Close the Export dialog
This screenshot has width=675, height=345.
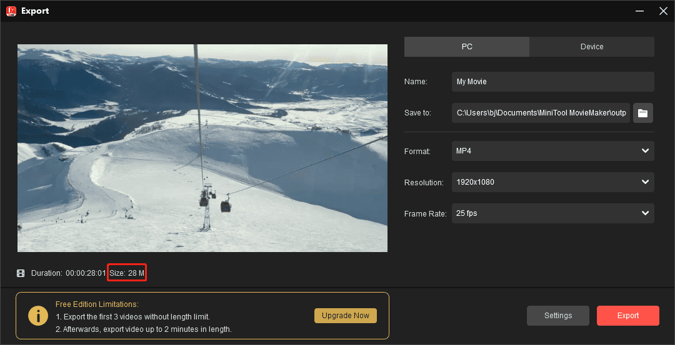(663, 11)
